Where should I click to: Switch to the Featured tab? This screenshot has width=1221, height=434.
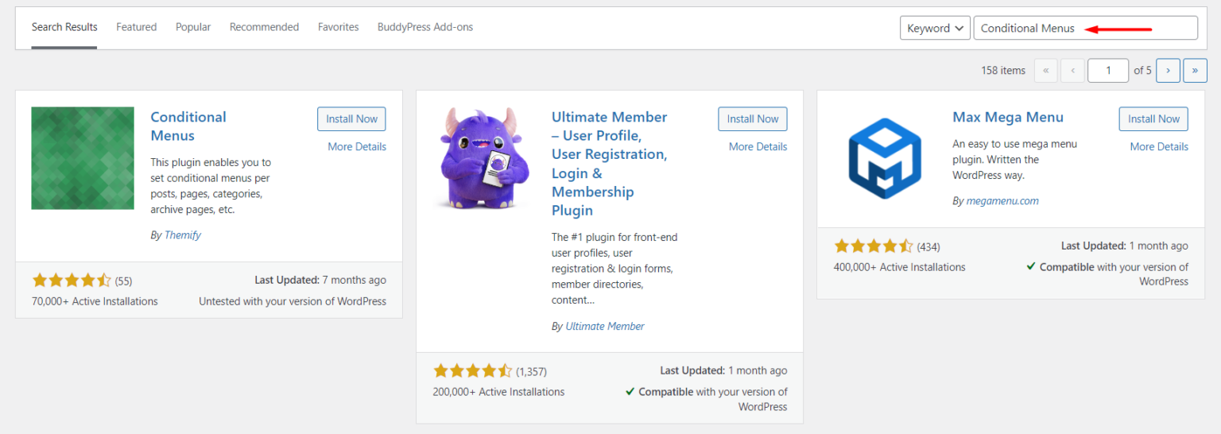[x=136, y=27]
